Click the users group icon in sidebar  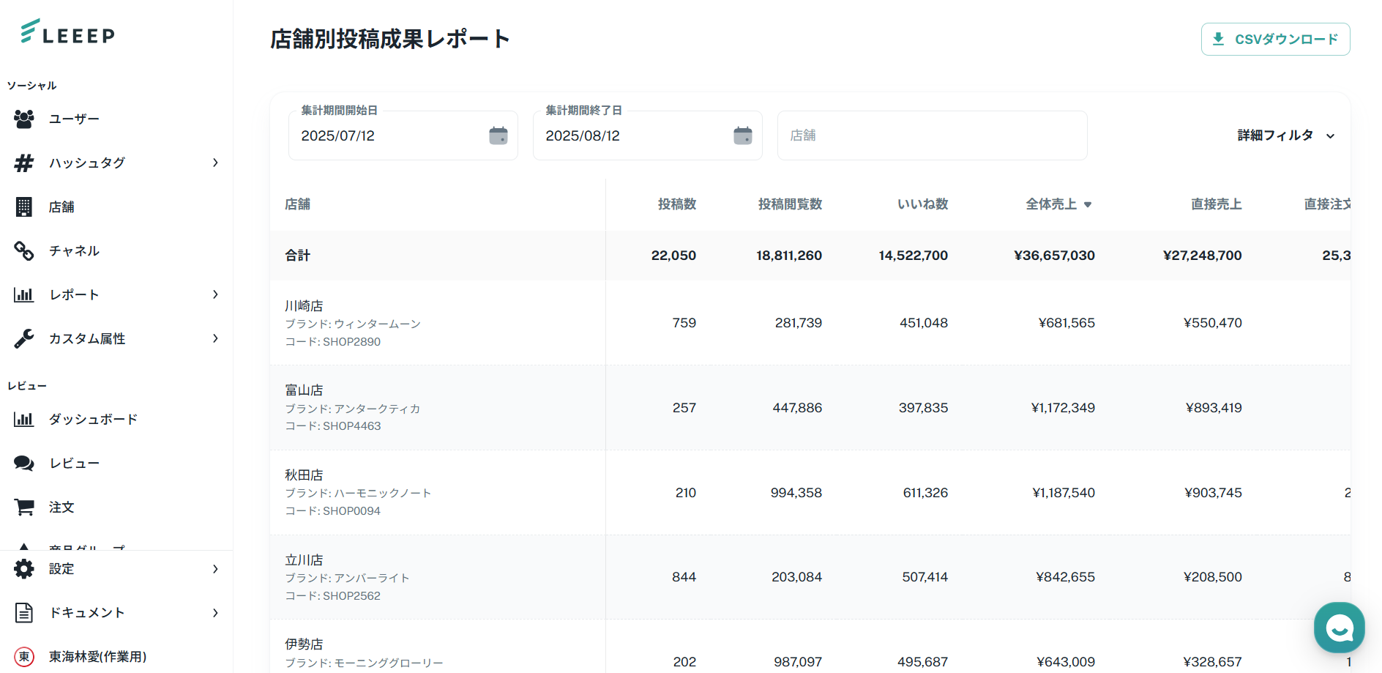click(24, 119)
